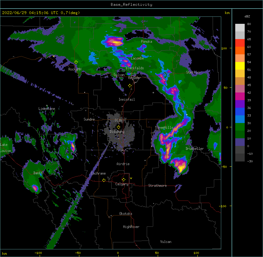The height and width of the screenshot is (257, 263).
Task: Click the yellow V marker northeast of Calgary
Action: pyautogui.click(x=131, y=178)
